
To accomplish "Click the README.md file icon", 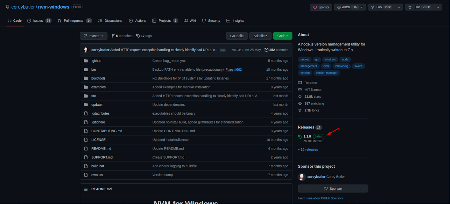I will click(x=86, y=149).
